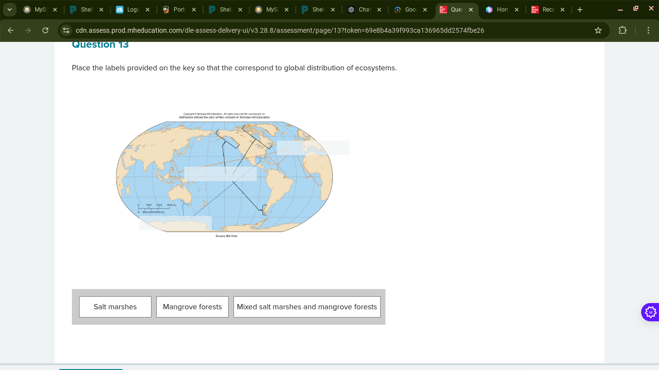This screenshot has height=370, width=659.
Task: Open the Extensions puzzle icon
Action: 622,30
